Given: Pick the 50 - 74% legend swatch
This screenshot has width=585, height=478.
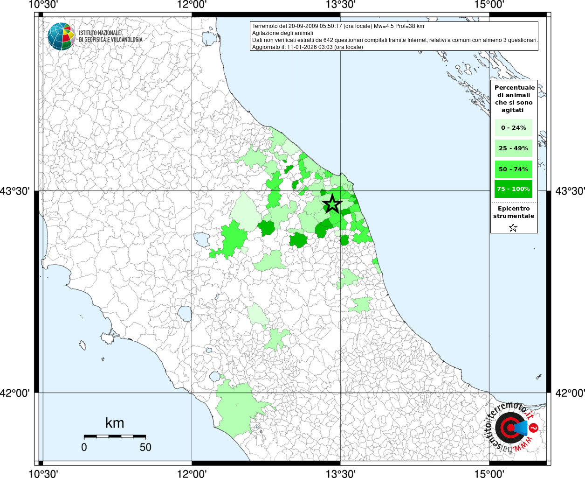Looking at the screenshot, I should pos(513,169).
